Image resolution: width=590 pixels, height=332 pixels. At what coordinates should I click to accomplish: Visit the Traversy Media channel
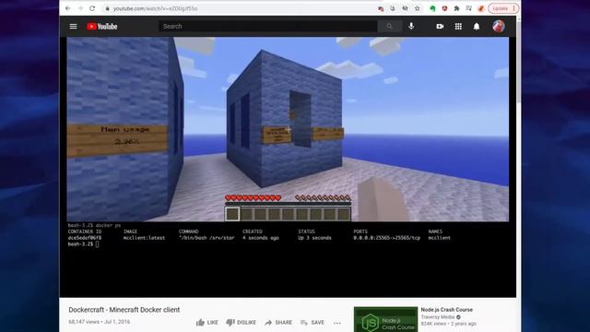(x=438, y=317)
